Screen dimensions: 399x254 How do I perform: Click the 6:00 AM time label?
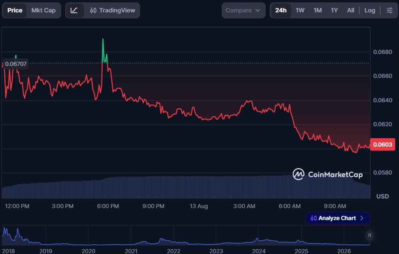290,206
